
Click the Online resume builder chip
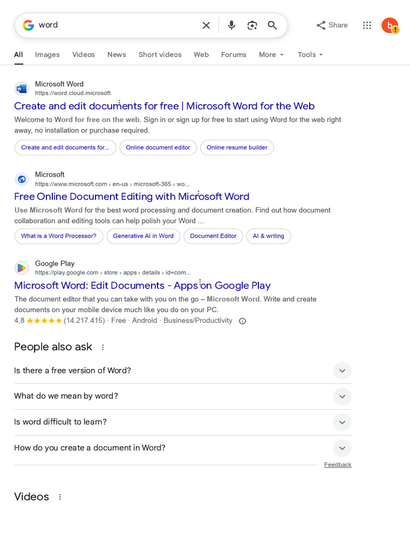click(236, 147)
